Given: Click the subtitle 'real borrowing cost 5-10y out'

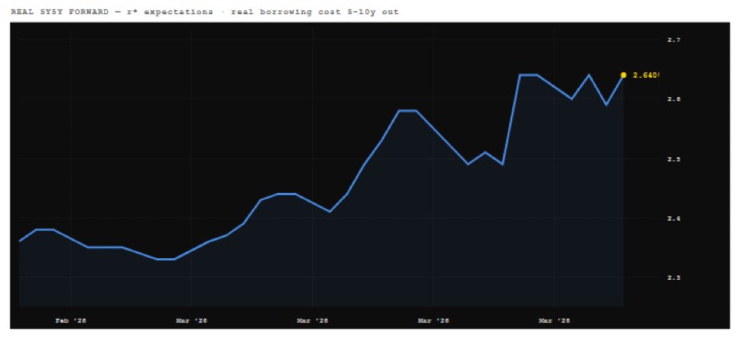Looking at the screenshot, I should 315,12.
